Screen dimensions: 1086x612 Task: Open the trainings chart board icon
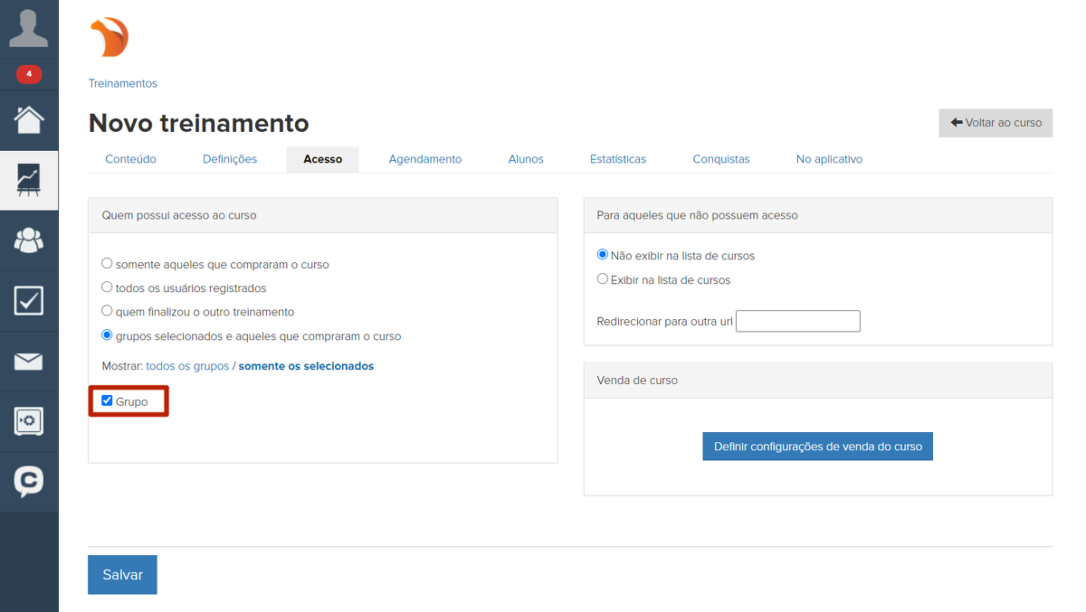[29, 180]
